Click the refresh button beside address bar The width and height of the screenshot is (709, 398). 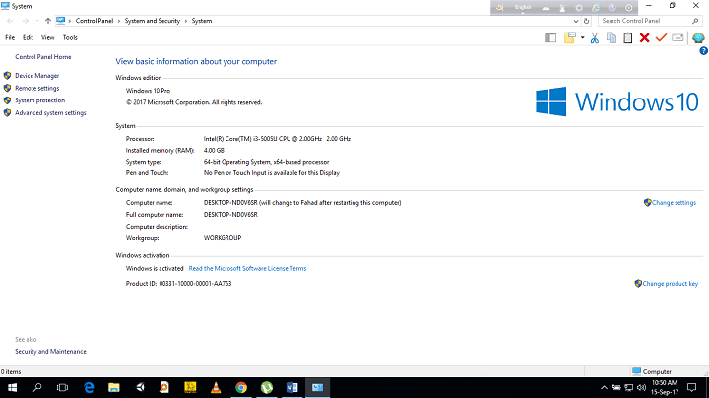click(587, 21)
